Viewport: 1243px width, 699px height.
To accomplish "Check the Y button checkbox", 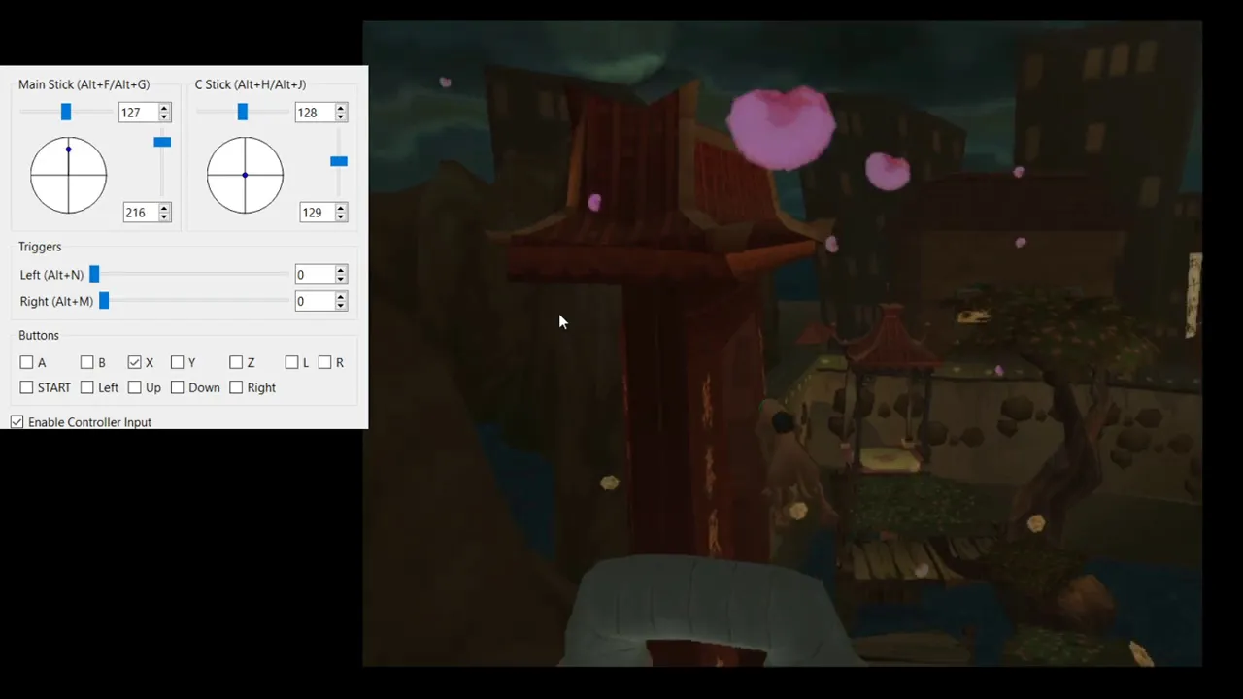I will click(x=177, y=362).
